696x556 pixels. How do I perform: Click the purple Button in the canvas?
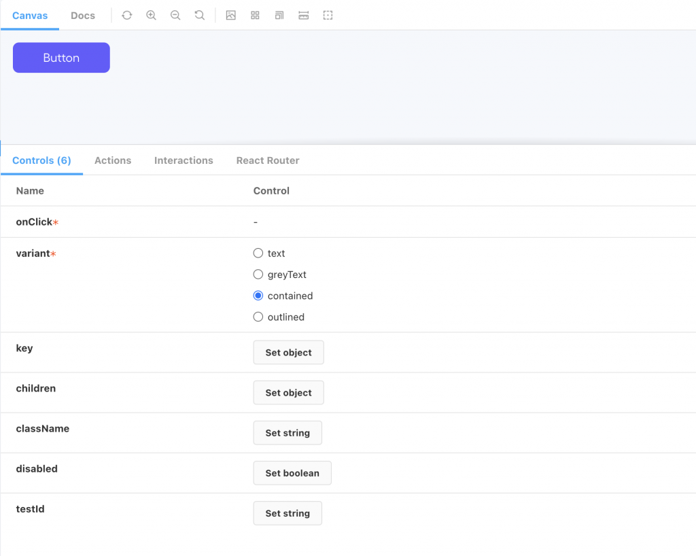point(61,58)
